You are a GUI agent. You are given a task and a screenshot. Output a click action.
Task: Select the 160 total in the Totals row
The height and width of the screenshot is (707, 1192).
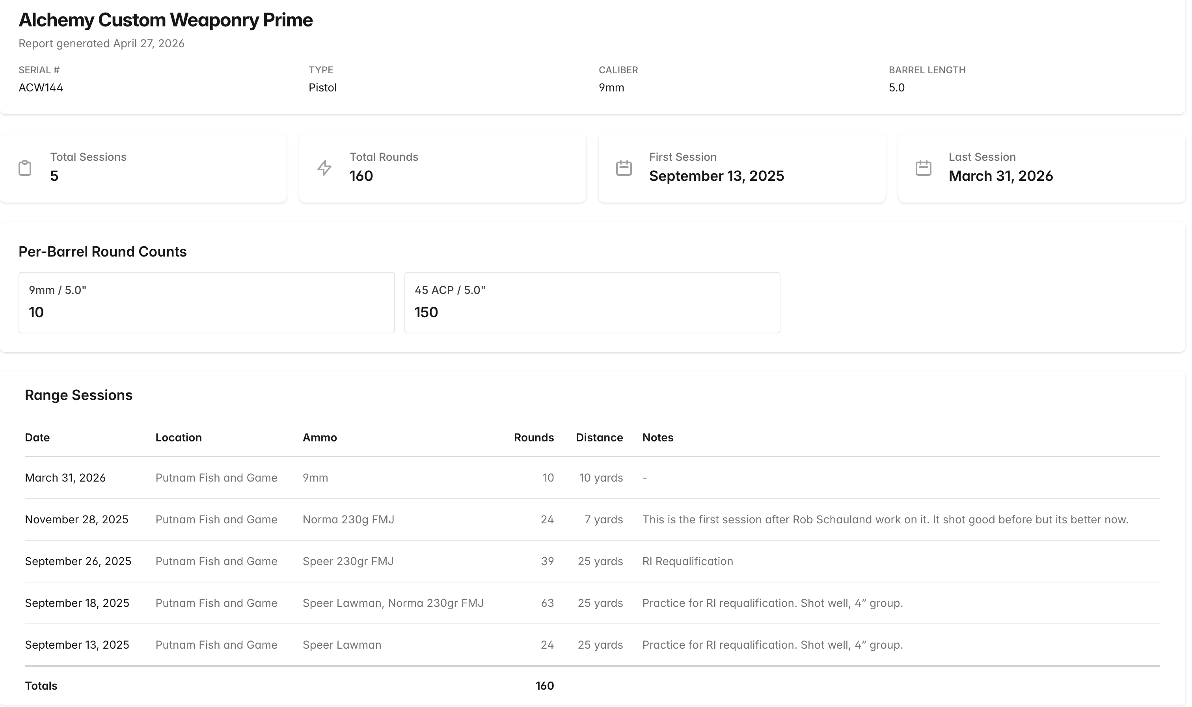[x=544, y=686]
